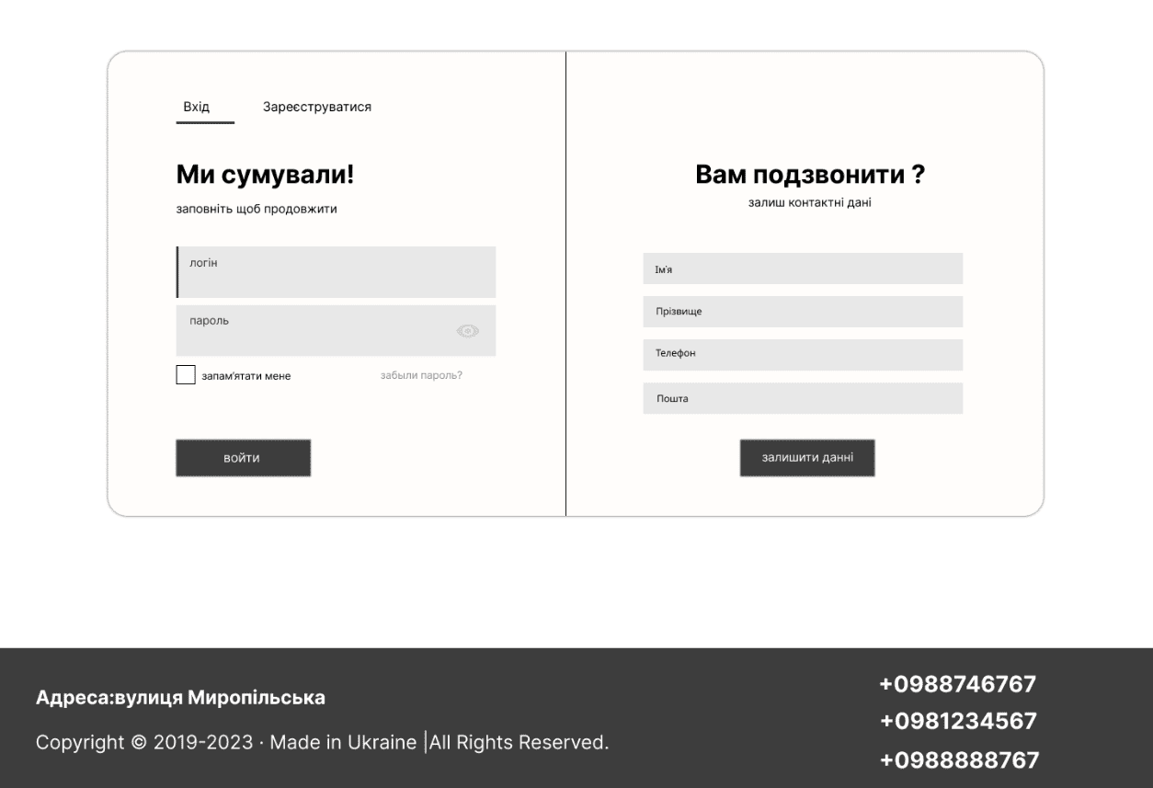Select the Прізвище field
This screenshot has height=788, width=1153.
(x=803, y=312)
